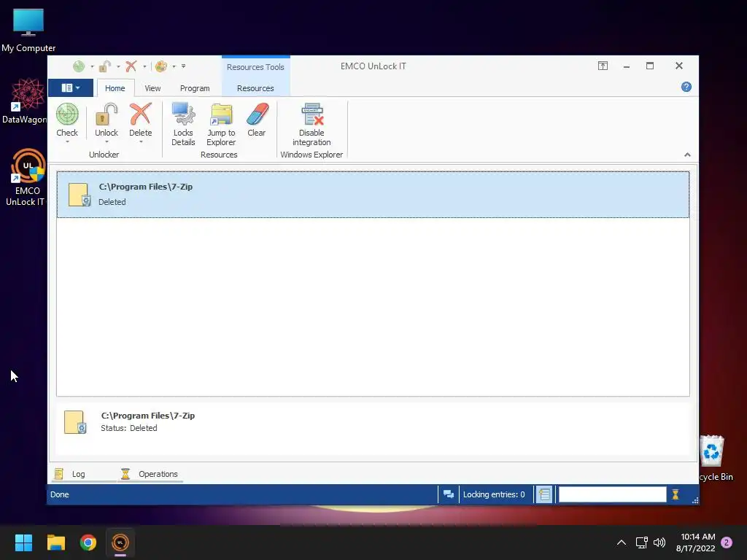Select the Recycle Bin desktop icon
747x560 pixels.
tap(713, 458)
